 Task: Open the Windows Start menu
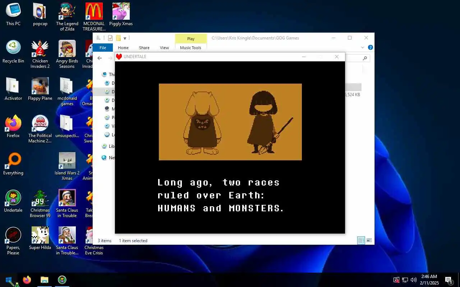point(9,280)
